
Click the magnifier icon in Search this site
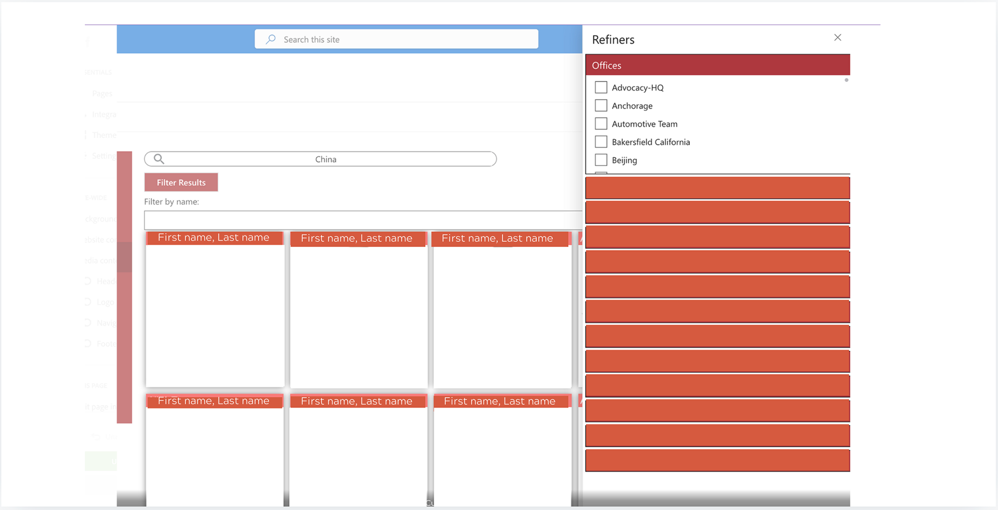pos(271,39)
